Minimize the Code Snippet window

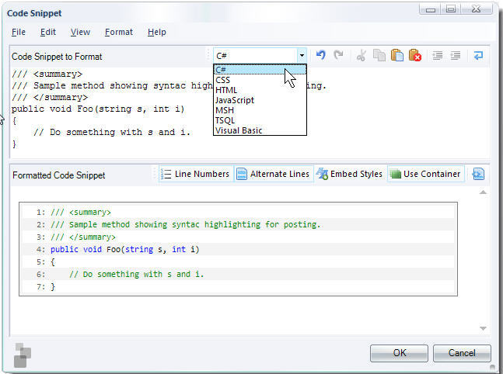click(x=430, y=9)
